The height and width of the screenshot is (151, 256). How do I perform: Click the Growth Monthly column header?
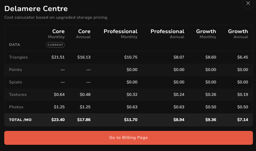(x=206, y=34)
